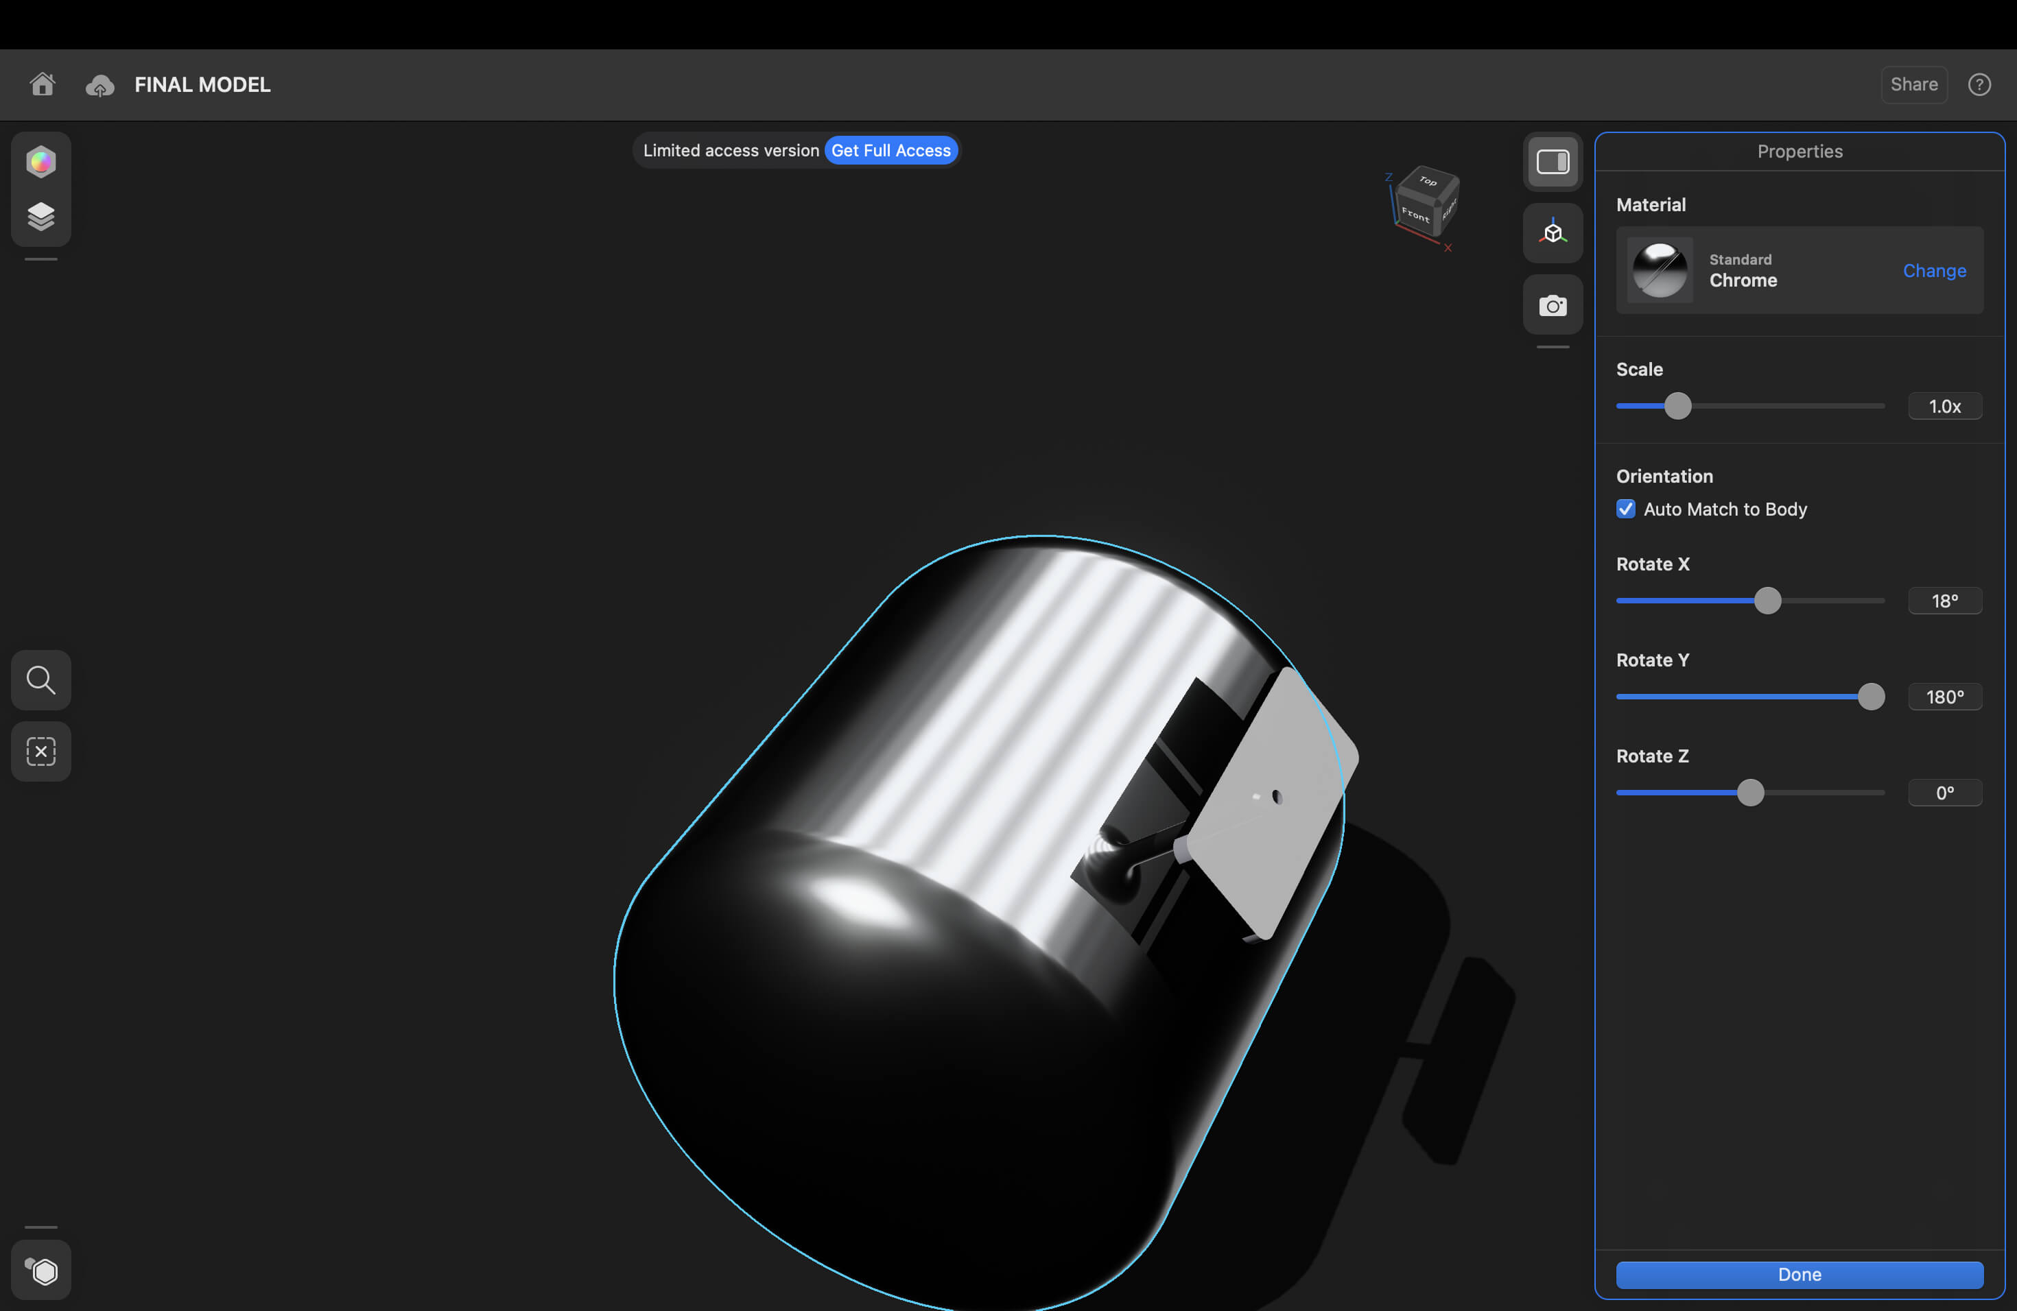Click the hexagon shape icon at bottom-left

(40, 1271)
